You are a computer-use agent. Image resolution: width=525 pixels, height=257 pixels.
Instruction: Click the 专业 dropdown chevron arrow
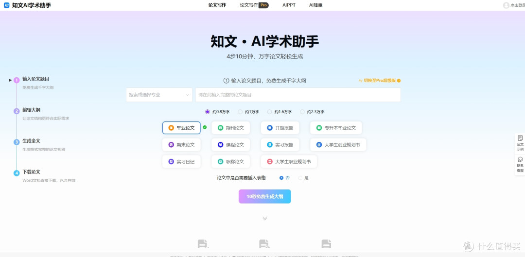188,95
